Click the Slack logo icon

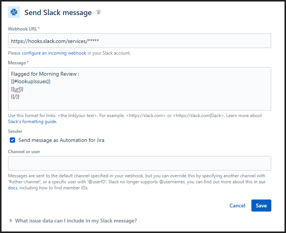point(14,12)
